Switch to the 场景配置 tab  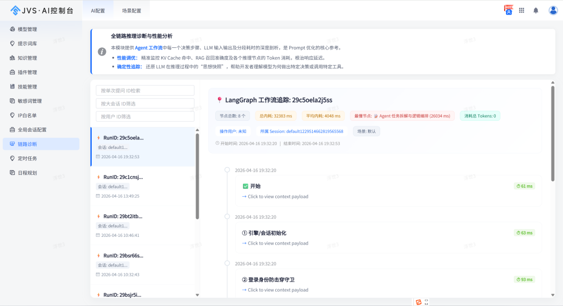tap(131, 11)
